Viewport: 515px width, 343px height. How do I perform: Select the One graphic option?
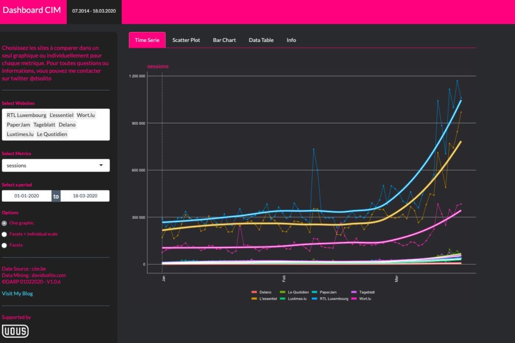point(4,223)
